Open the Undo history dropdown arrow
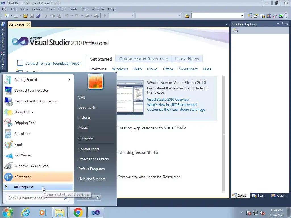 72,16
